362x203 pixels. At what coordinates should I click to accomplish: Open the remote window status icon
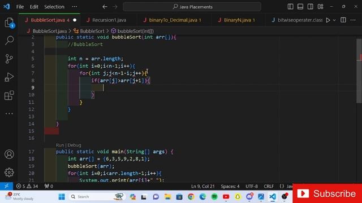[6, 186]
